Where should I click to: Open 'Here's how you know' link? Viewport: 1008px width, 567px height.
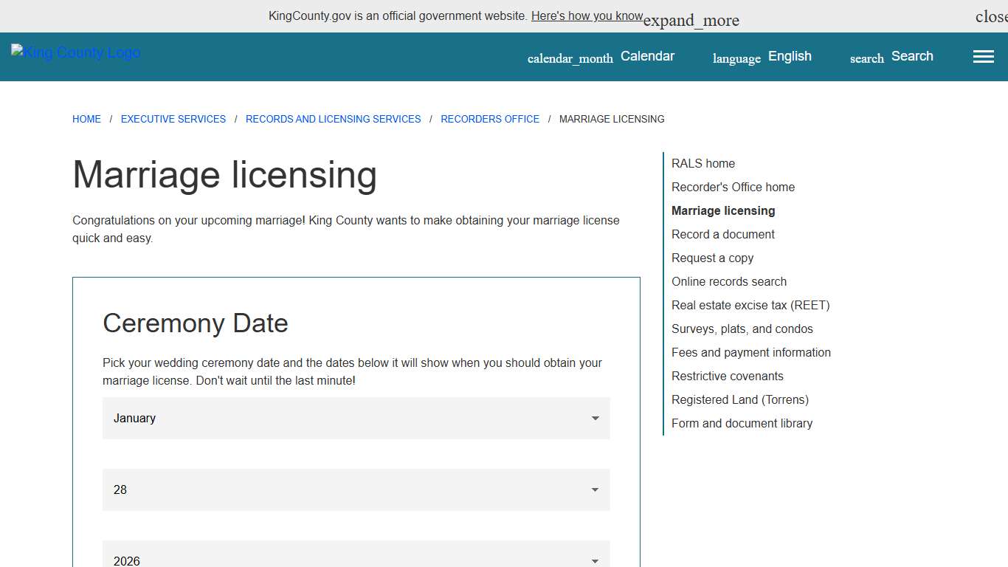click(587, 16)
